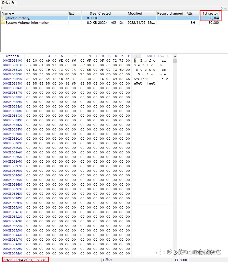Click the SYSTEM~1 text in ASCII pane
This screenshot has width=228, height=262.
coord(142,79)
